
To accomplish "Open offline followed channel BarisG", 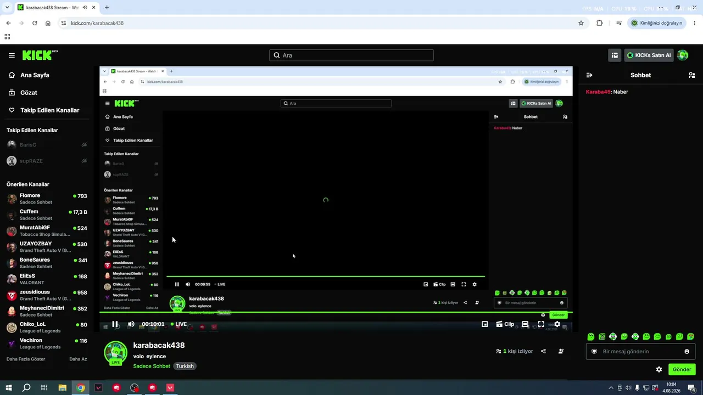I will point(47,145).
